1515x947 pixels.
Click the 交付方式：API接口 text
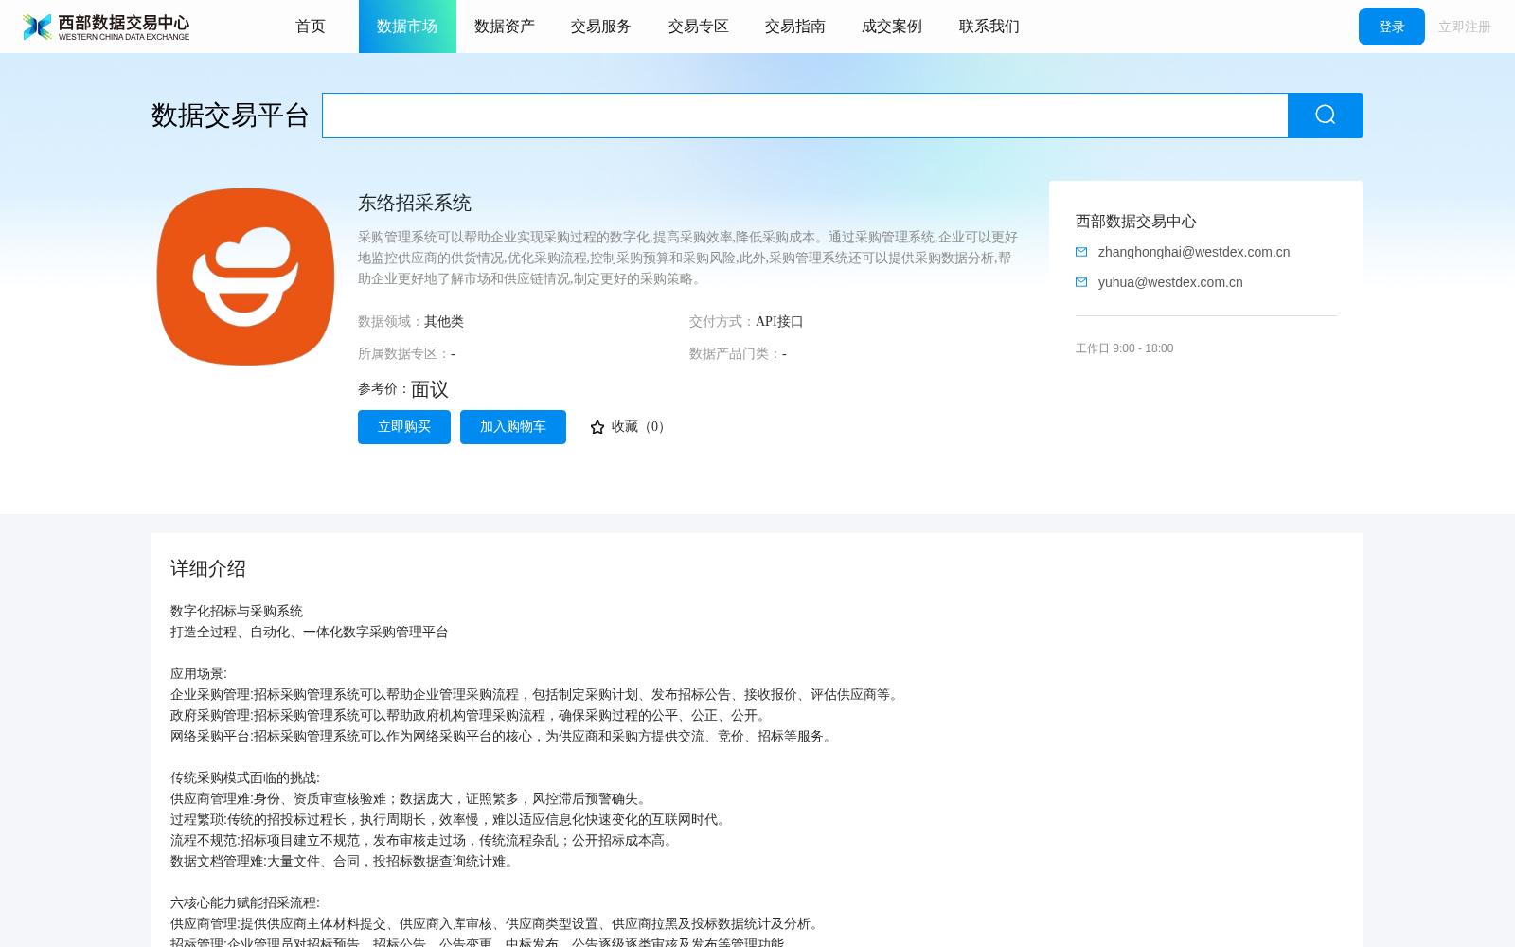pyautogui.click(x=746, y=322)
